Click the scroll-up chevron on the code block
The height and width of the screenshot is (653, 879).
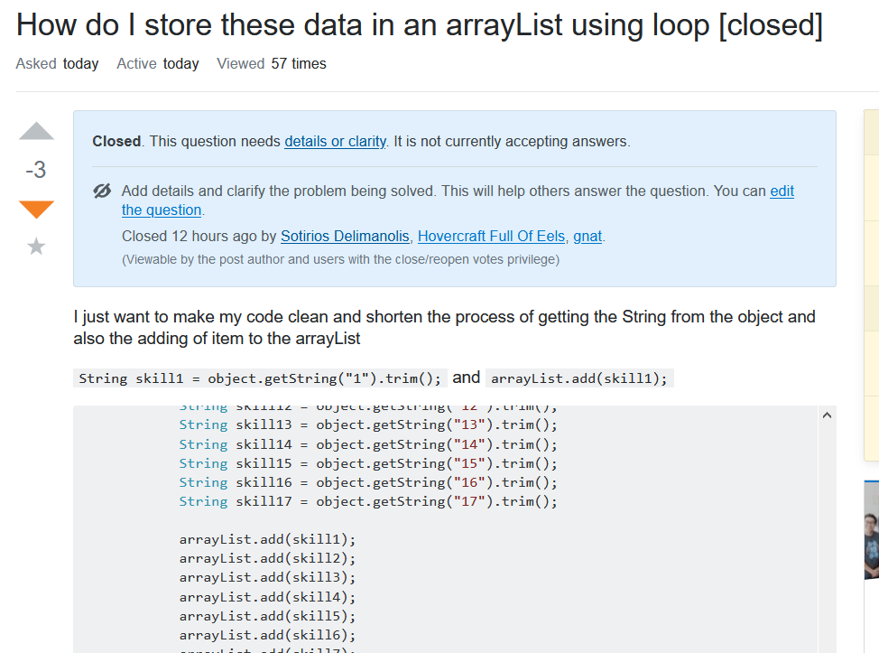[827, 415]
